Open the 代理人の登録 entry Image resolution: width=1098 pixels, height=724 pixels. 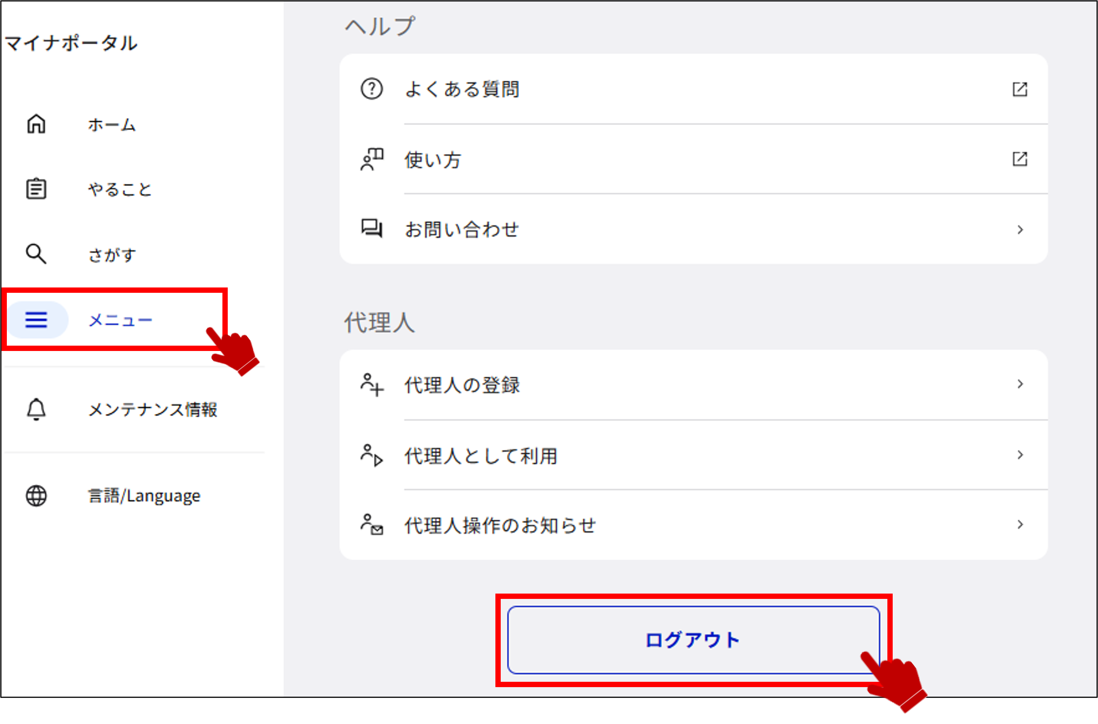[693, 385]
